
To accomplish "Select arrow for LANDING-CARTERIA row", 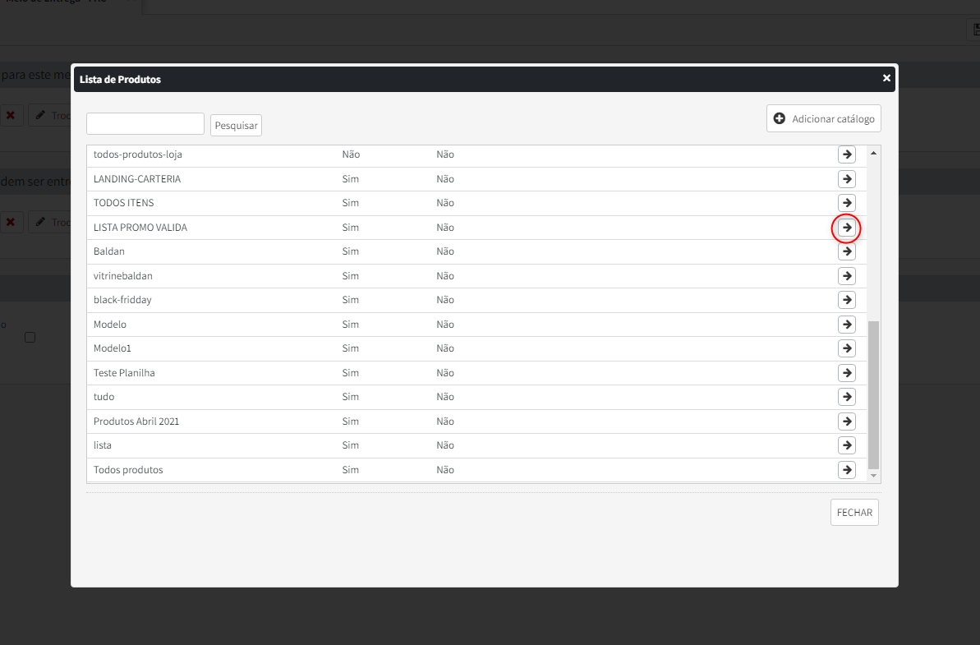I will point(846,179).
